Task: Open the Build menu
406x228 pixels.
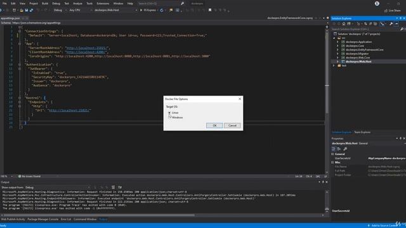Action: click(45, 4)
